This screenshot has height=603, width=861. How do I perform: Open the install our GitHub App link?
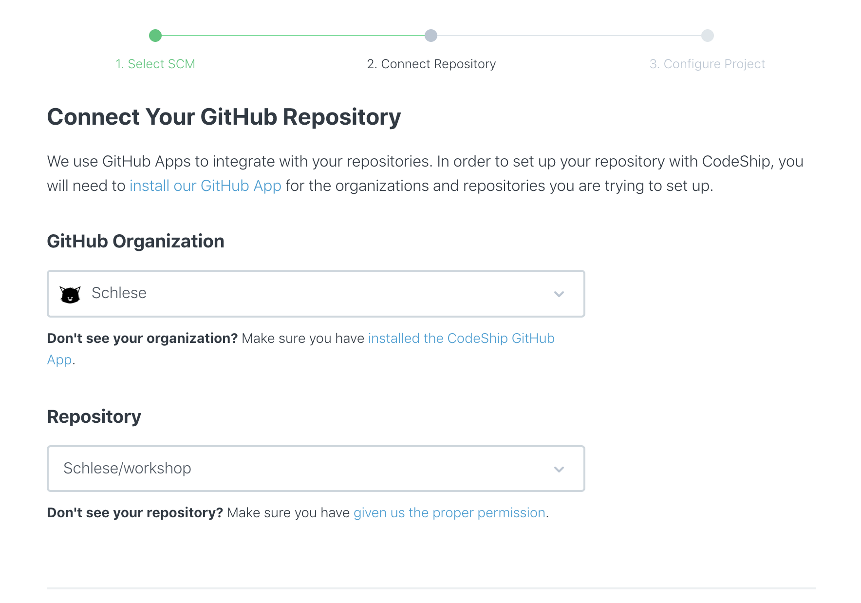pos(206,186)
